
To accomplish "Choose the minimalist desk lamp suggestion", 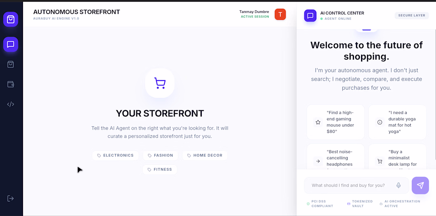I will click(x=397, y=158).
